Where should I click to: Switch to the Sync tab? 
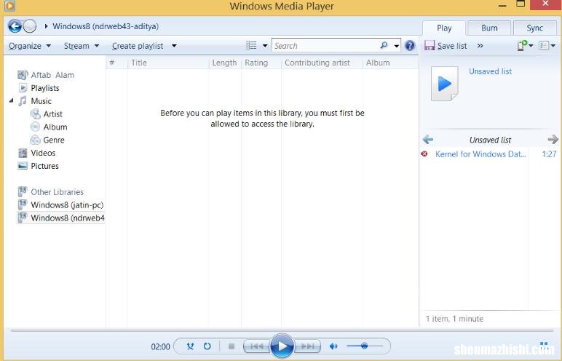click(535, 28)
